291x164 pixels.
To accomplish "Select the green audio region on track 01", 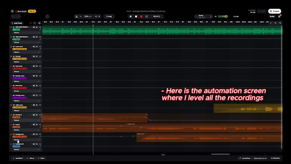I will (162, 30).
